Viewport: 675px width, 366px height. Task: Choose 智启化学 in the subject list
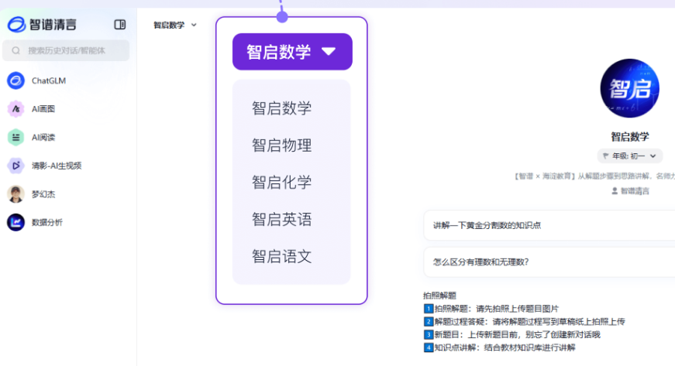tap(281, 183)
